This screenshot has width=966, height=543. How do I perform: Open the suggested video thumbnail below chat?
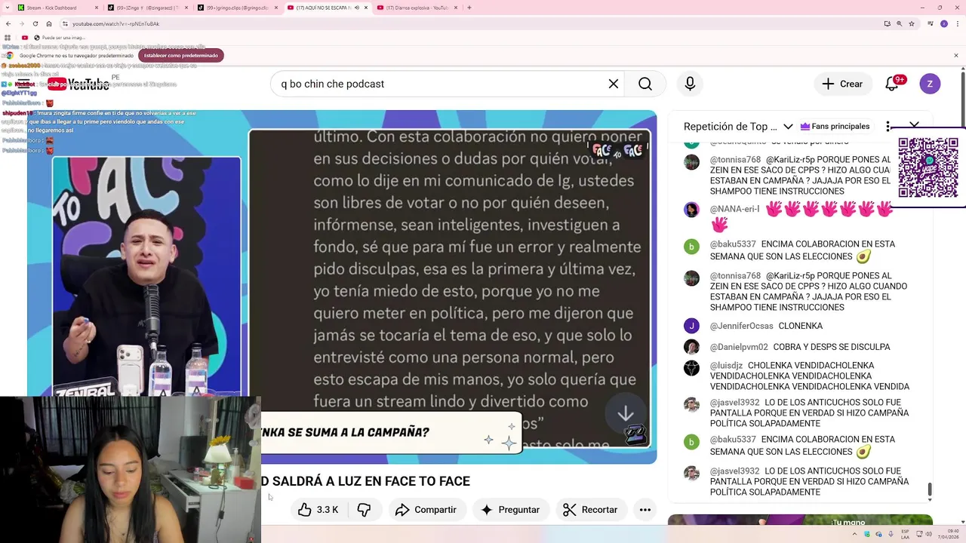point(800,520)
